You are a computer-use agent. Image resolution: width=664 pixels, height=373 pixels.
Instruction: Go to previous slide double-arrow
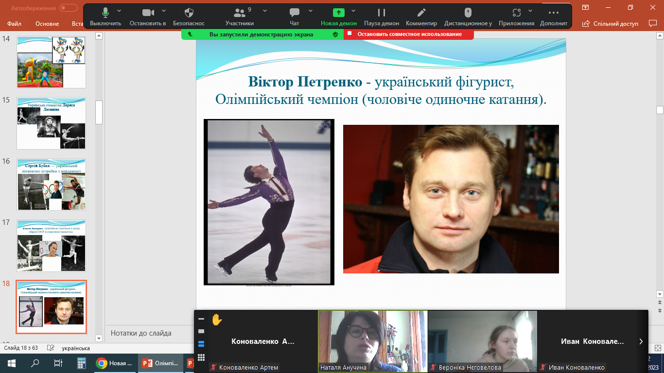coord(660,303)
